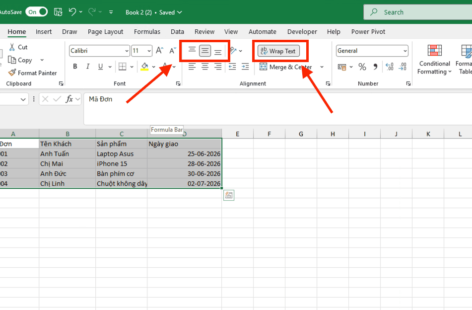Image resolution: width=472 pixels, height=310 pixels.
Task: Apply the yellow Fill Color
Action: click(x=144, y=66)
